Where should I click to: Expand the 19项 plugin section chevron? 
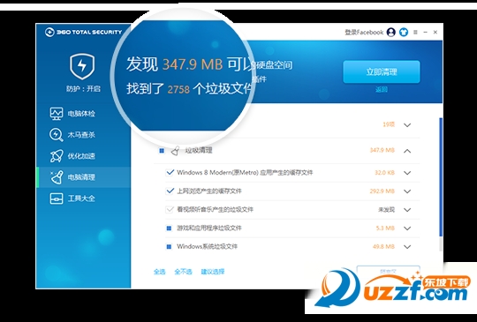tap(407, 125)
